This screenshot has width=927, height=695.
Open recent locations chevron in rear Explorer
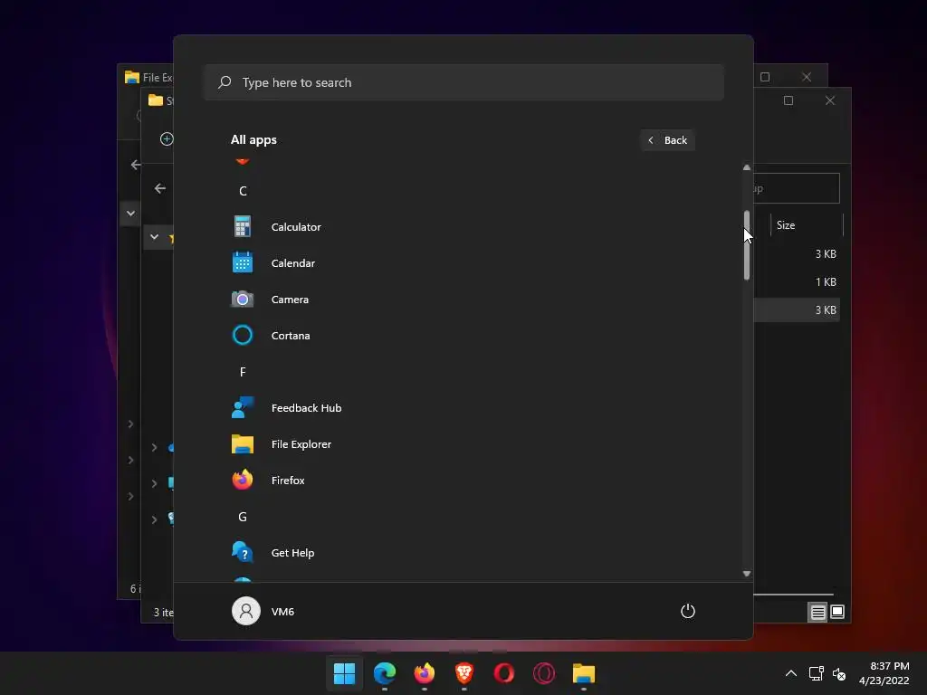coord(130,214)
